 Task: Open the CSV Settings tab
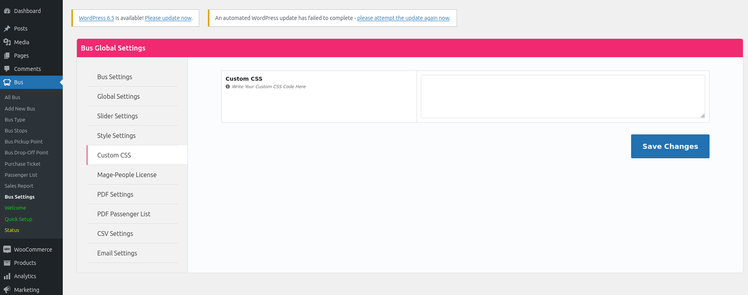coord(133,233)
